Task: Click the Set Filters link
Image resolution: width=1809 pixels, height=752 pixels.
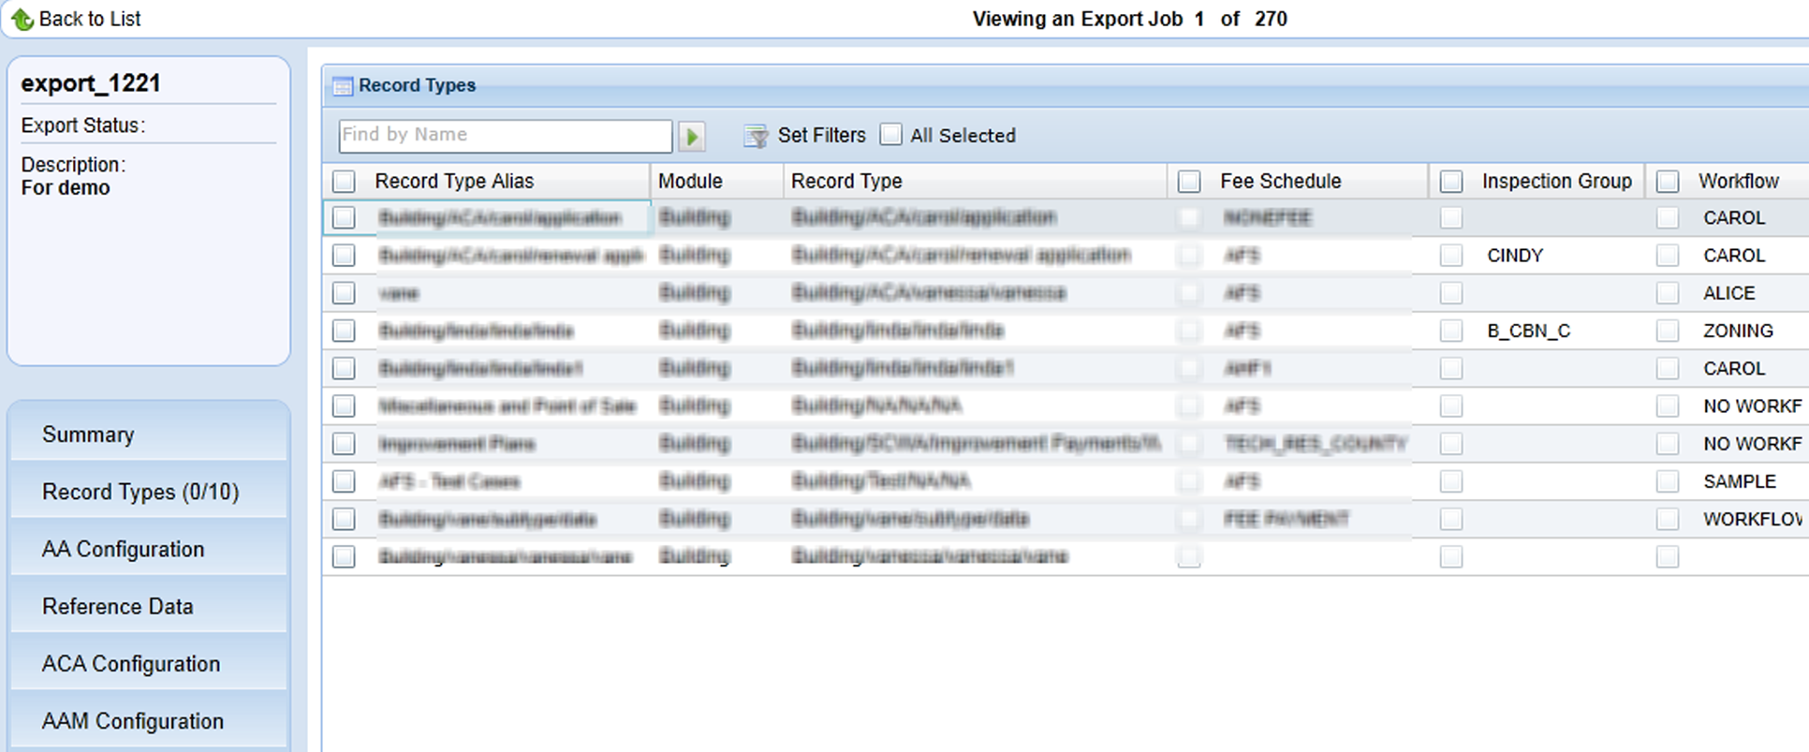Action: pyautogui.click(x=821, y=136)
